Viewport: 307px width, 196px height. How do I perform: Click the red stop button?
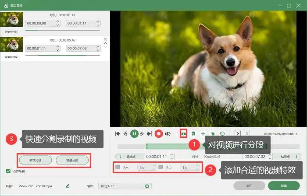coord(159,134)
